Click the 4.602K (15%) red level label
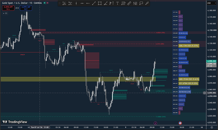 [x=160, y=32]
